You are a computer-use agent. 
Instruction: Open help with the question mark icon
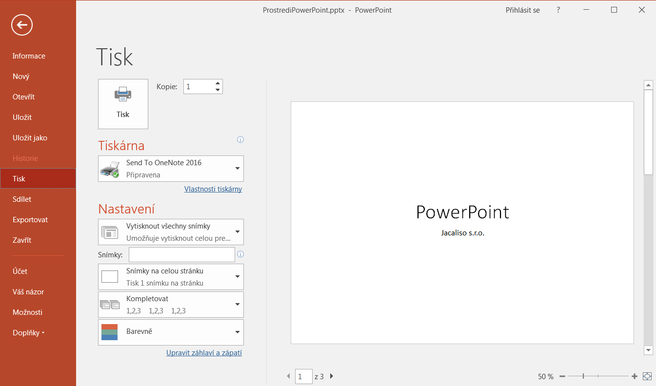point(558,10)
